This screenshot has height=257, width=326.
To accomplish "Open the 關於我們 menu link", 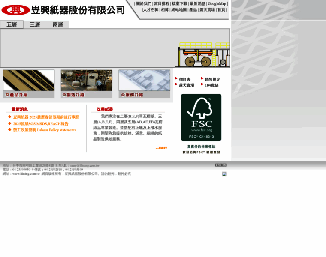I will pos(143,4).
